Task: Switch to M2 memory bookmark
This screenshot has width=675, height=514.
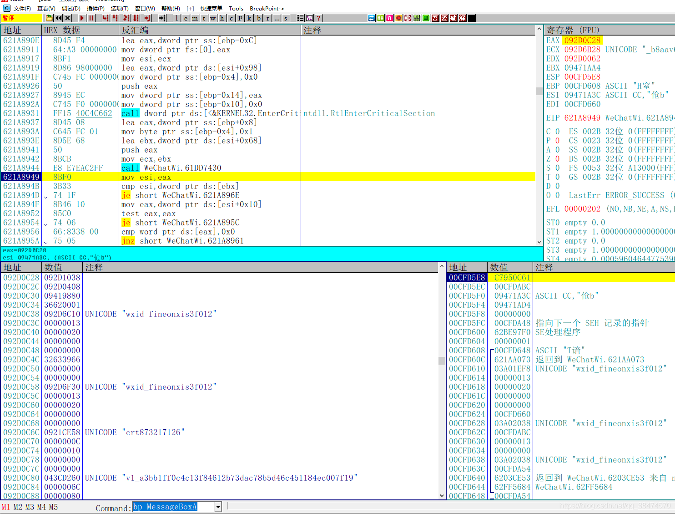Action: [x=18, y=507]
